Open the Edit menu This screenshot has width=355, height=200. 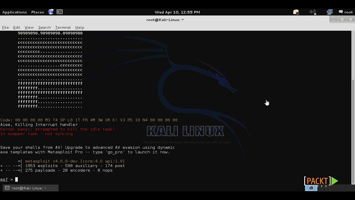tap(17, 27)
